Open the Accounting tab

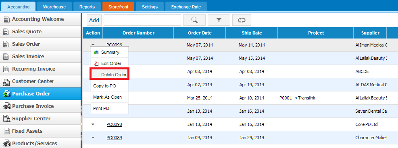click(x=18, y=7)
